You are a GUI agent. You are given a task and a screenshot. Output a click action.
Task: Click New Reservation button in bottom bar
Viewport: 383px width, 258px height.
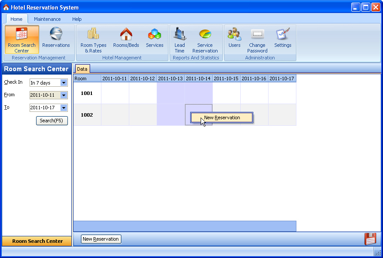[101, 239]
